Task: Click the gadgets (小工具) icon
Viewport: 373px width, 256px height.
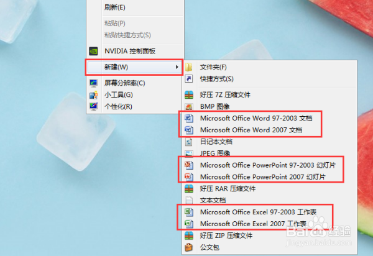Action: (93, 95)
